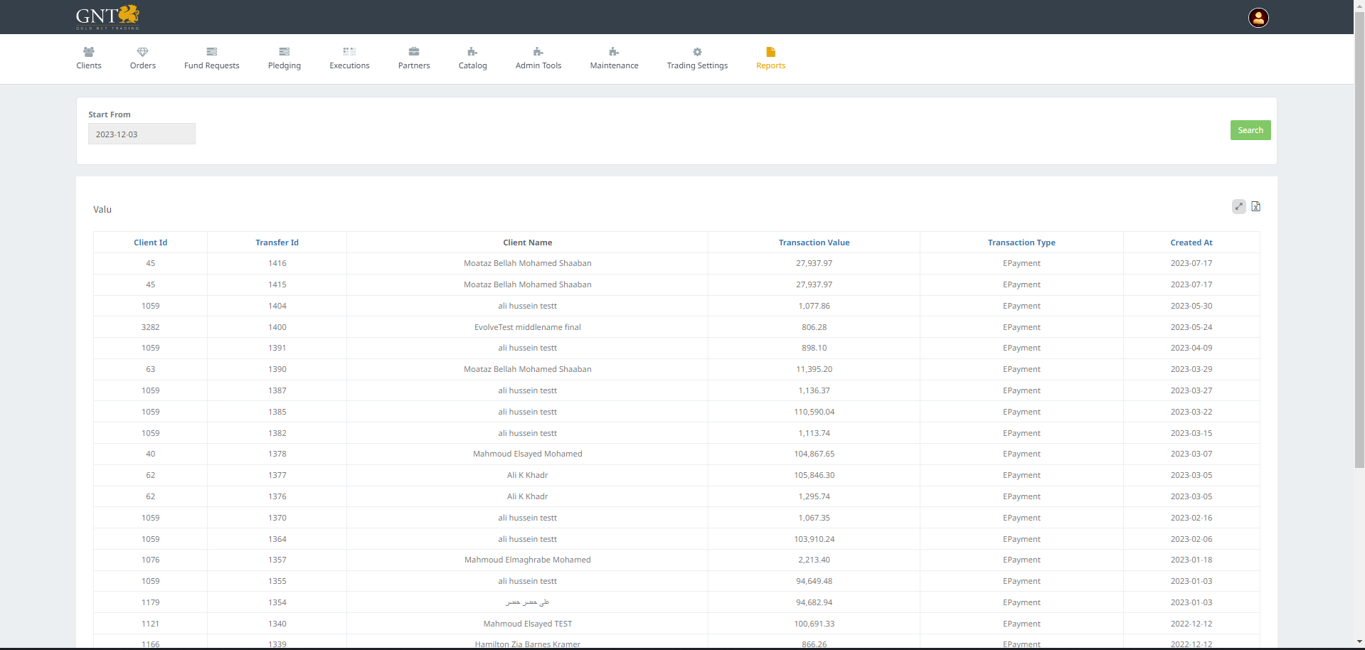Sort table by Created At header
The width and height of the screenshot is (1365, 650).
pyautogui.click(x=1191, y=243)
